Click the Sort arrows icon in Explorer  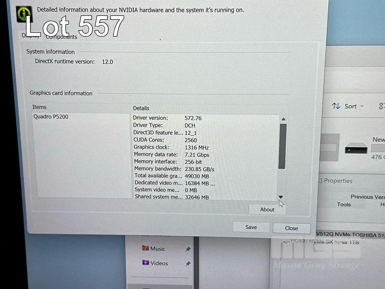coord(336,106)
